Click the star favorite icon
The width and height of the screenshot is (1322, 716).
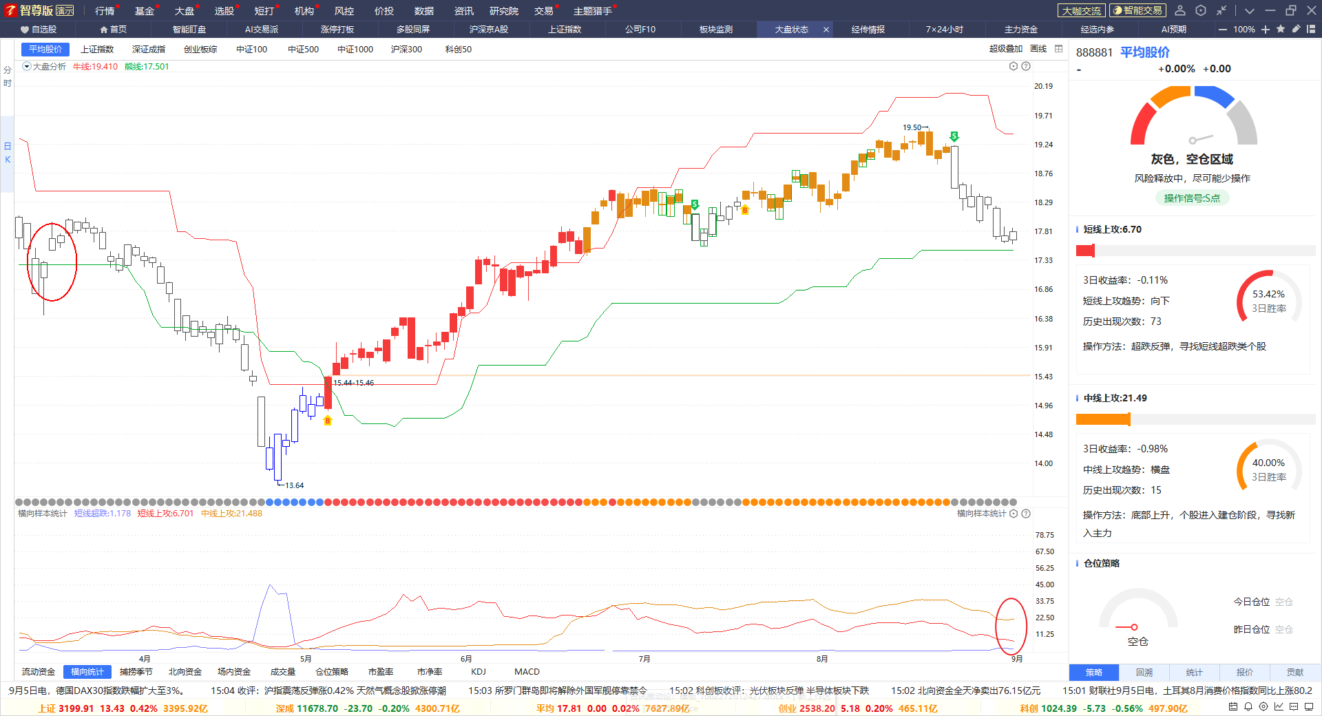(x=1281, y=29)
